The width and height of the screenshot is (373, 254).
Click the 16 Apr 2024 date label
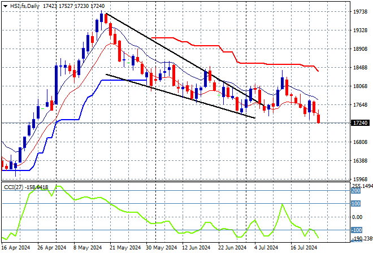click(15, 248)
